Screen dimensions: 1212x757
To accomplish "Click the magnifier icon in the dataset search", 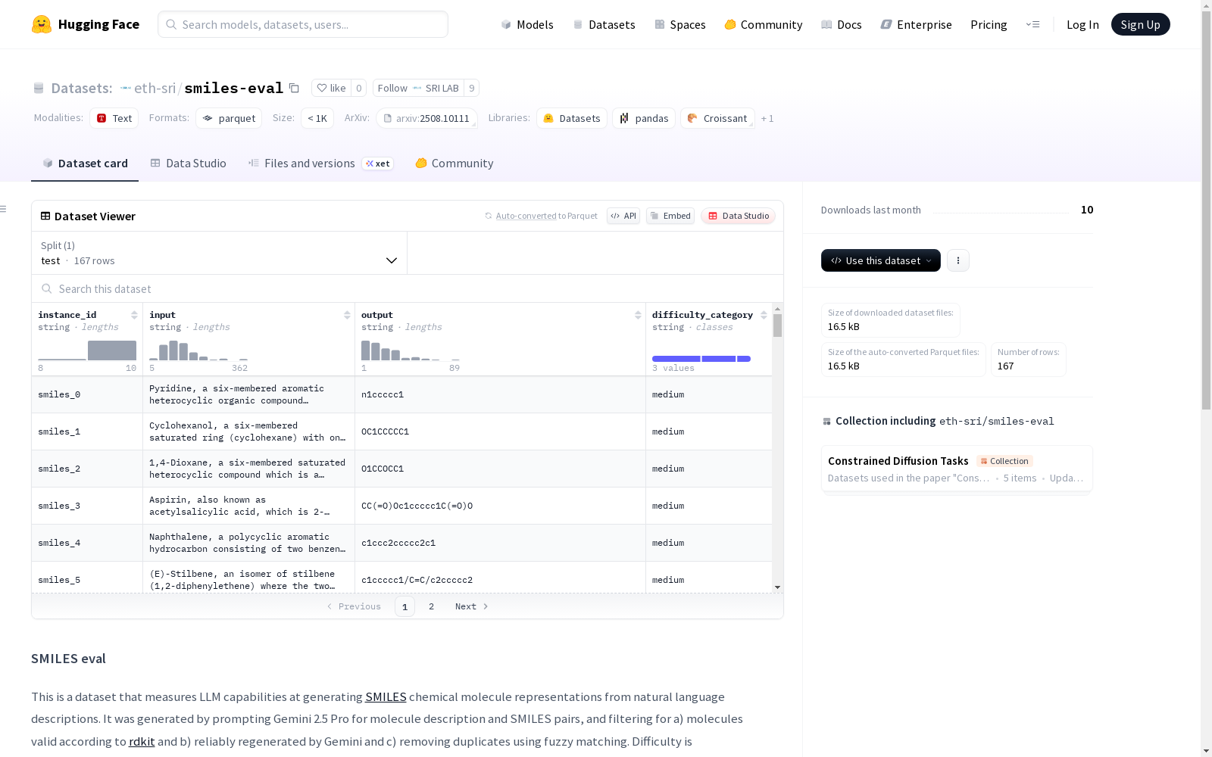I will [x=47, y=288].
